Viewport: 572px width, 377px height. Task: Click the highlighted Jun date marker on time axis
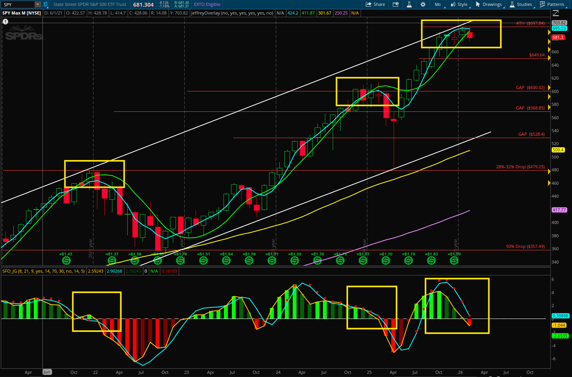[47, 372]
